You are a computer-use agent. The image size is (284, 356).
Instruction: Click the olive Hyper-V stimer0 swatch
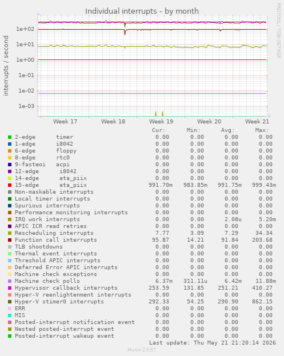click(10, 302)
